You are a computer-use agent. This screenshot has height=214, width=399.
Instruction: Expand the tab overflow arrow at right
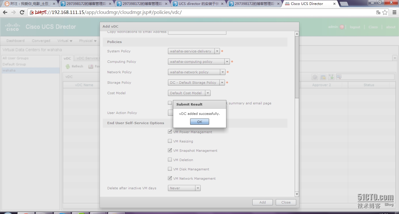[x=394, y=58]
